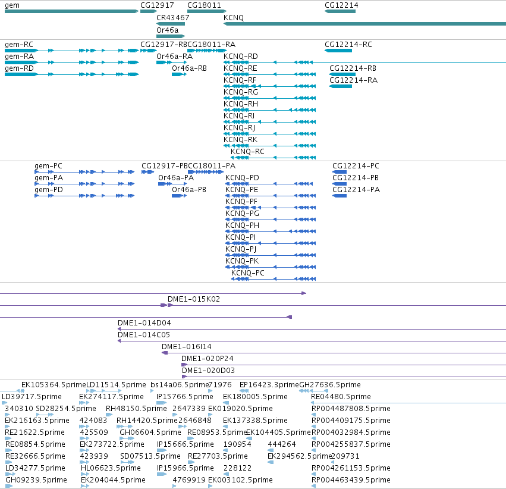Select KCNQ-PK protein label
This screenshot has height=489, width=506.
coord(242,261)
